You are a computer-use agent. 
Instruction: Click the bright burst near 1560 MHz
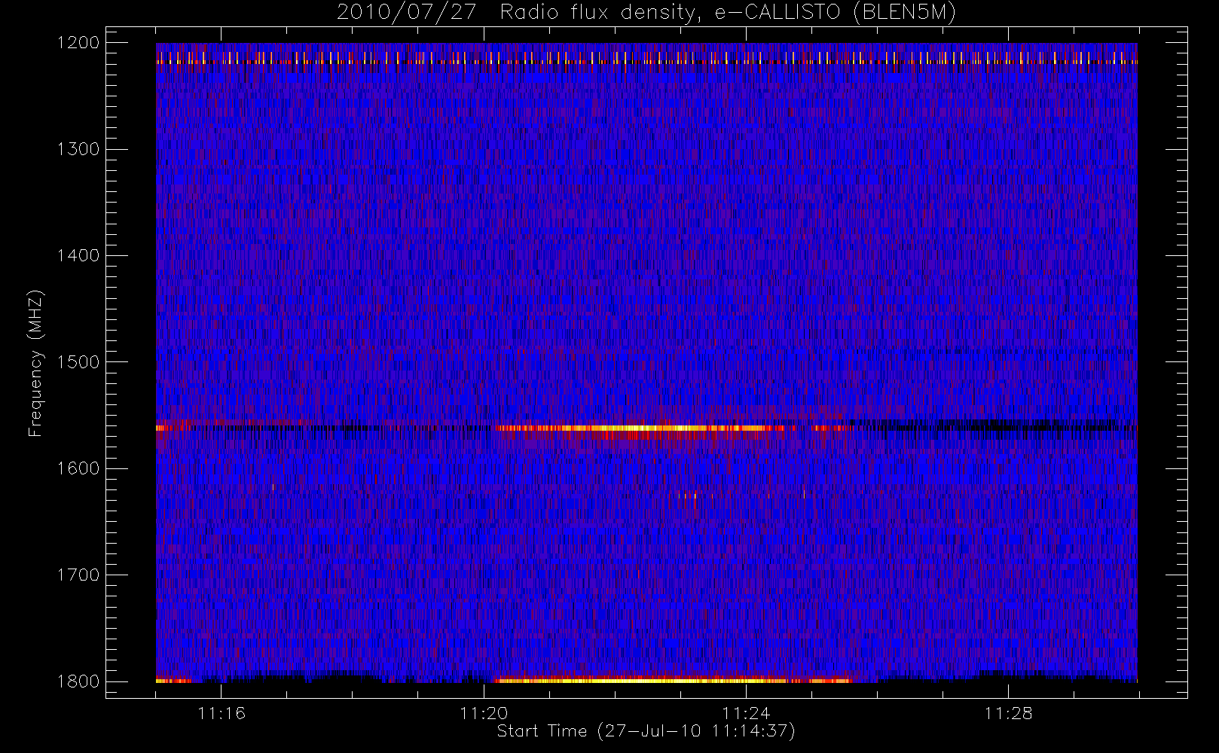pos(640,429)
